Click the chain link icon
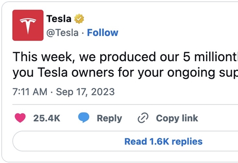 (x=143, y=118)
